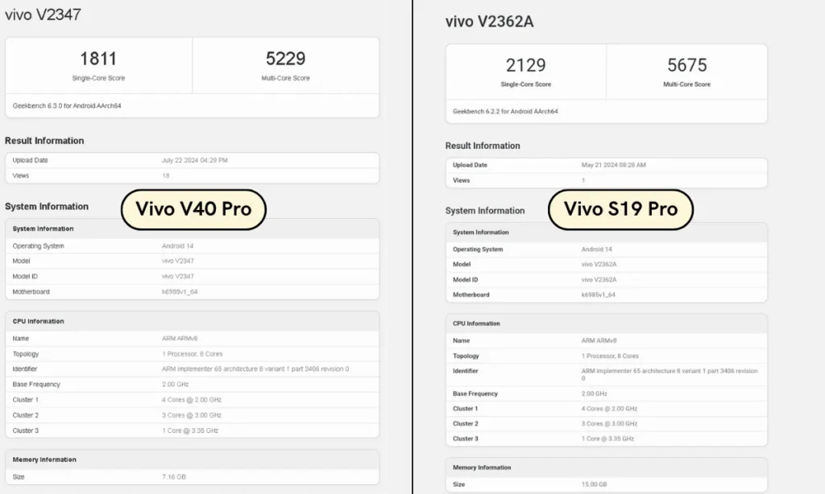Screen dimensions: 825x494
Task: Click the May 21 2024 upload date
Action: point(613,165)
